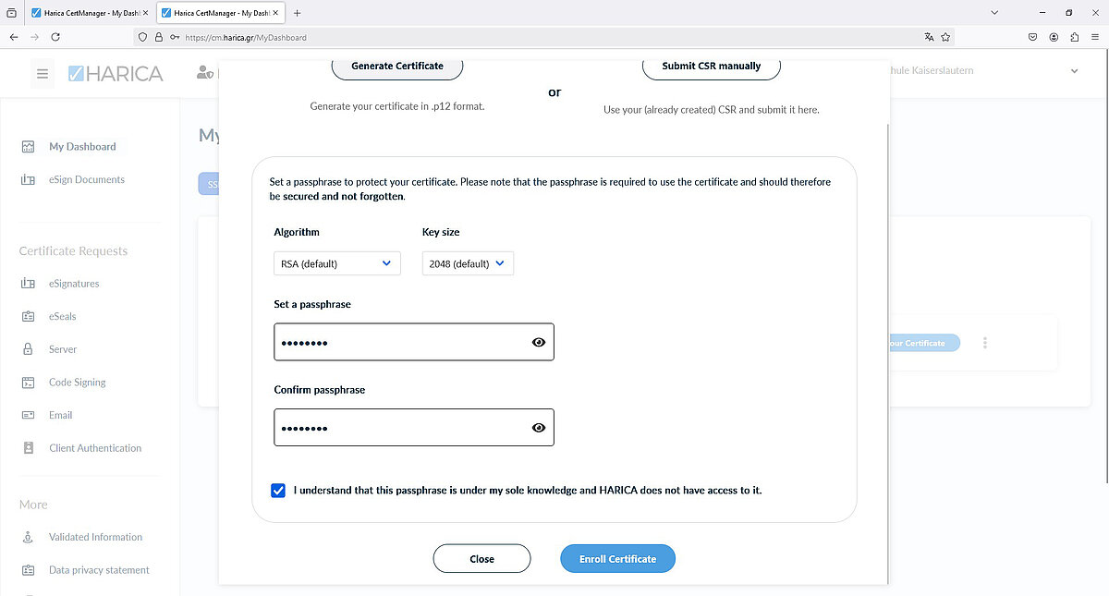Image resolution: width=1109 pixels, height=596 pixels.
Task: Click the translate page icon in address bar
Action: click(x=929, y=37)
